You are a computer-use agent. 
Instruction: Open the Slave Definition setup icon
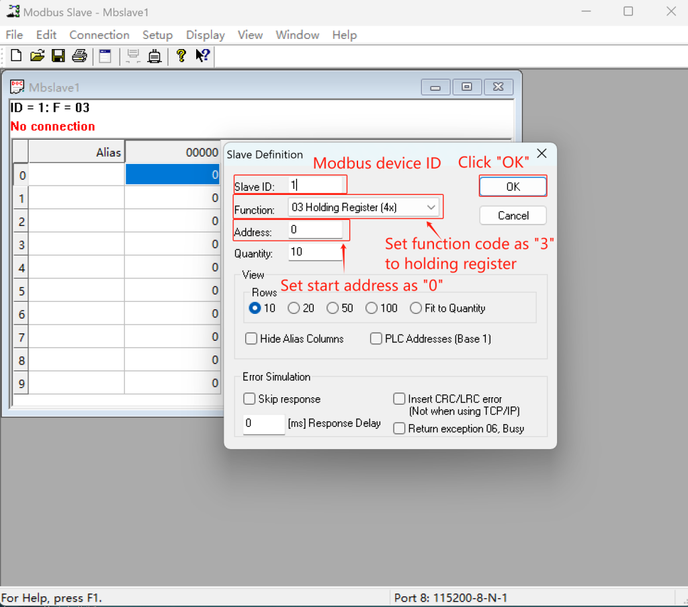105,56
